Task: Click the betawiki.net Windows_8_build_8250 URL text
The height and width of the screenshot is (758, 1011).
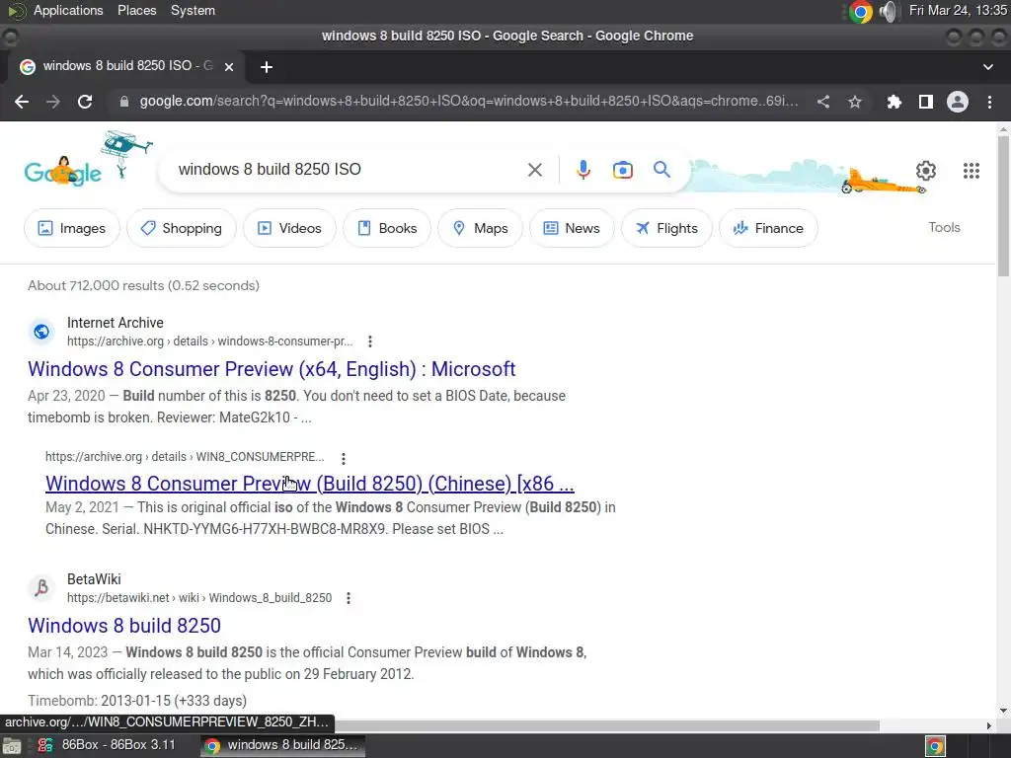Action: point(199,597)
